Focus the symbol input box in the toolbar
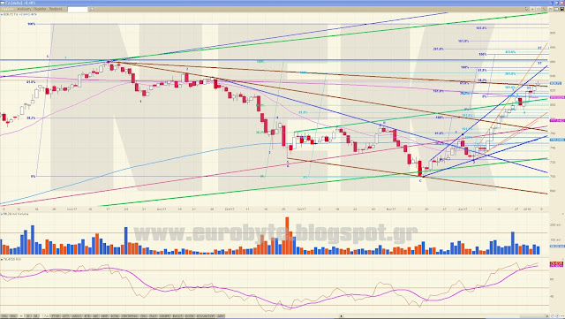565x319 pixels. (78, 9)
